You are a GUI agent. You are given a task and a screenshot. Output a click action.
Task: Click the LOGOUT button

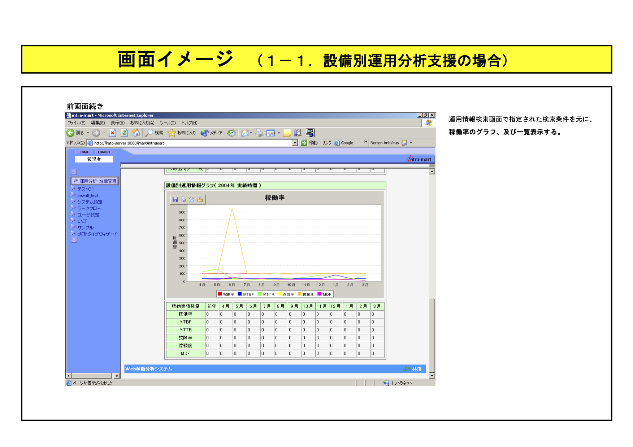click(x=104, y=152)
